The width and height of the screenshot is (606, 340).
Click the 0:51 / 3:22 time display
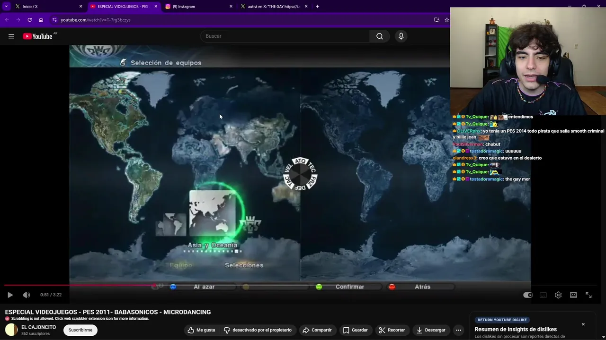point(51,295)
